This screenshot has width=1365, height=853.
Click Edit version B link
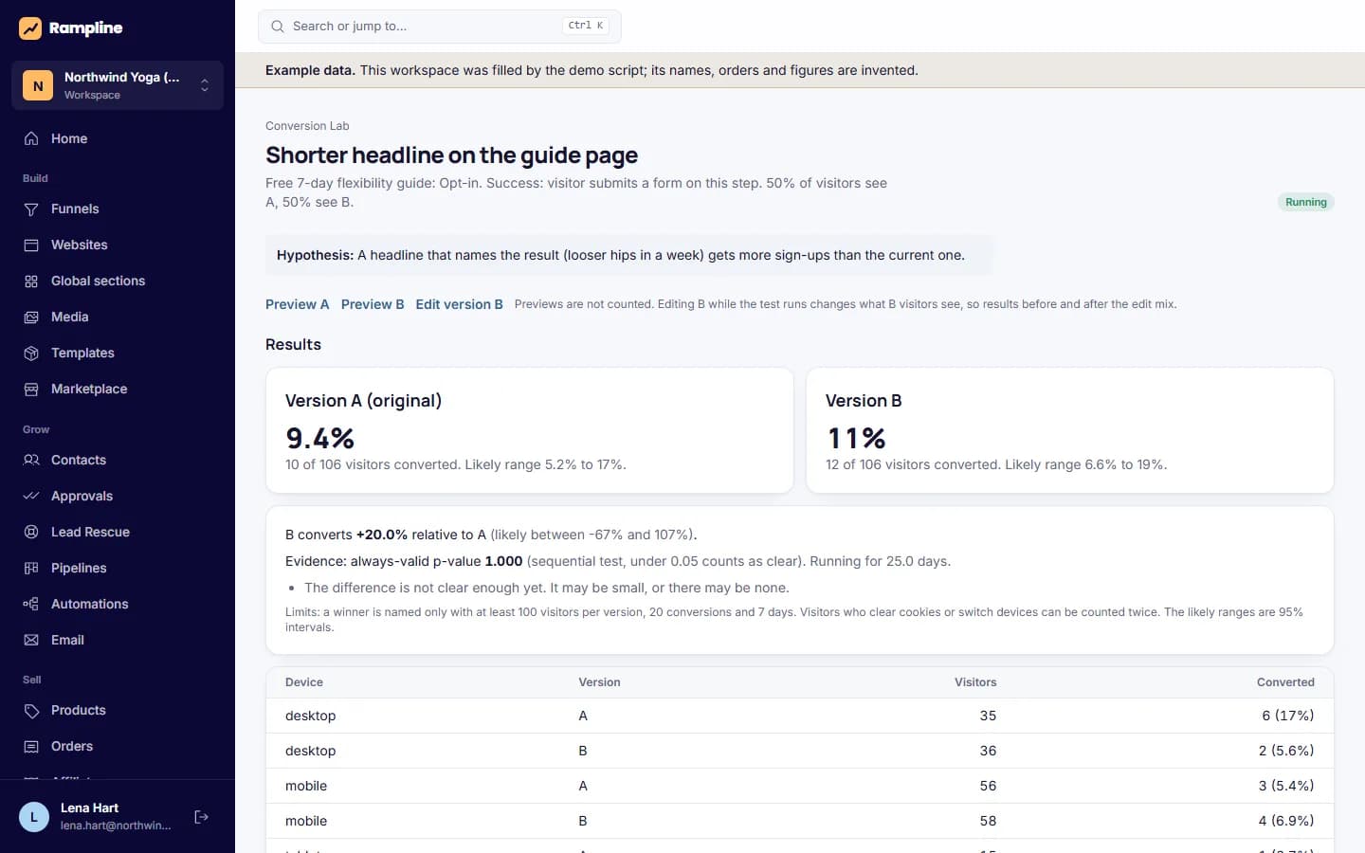[x=460, y=304]
